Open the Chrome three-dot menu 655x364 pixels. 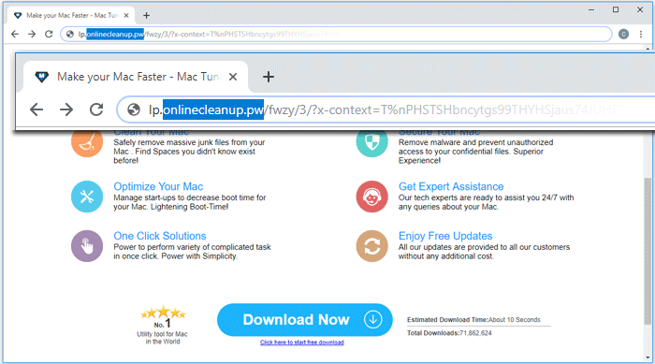tap(641, 35)
